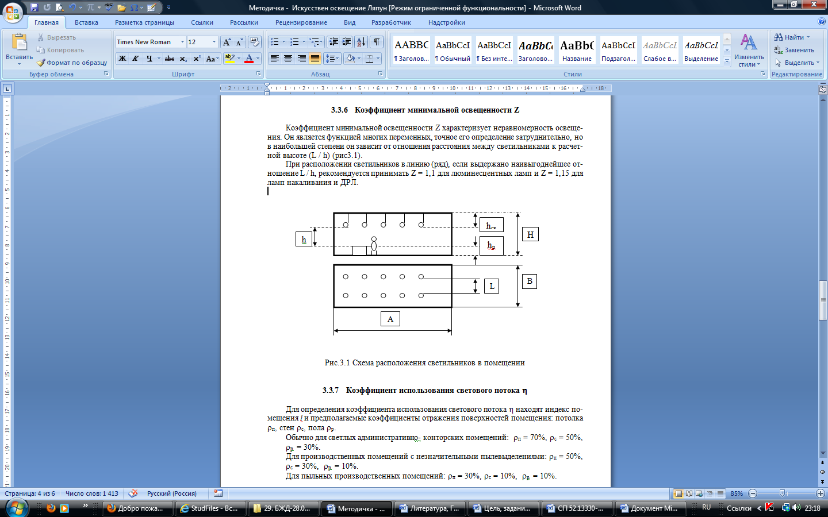Open the font size dropdown 12
The image size is (828, 517).
(x=214, y=42)
